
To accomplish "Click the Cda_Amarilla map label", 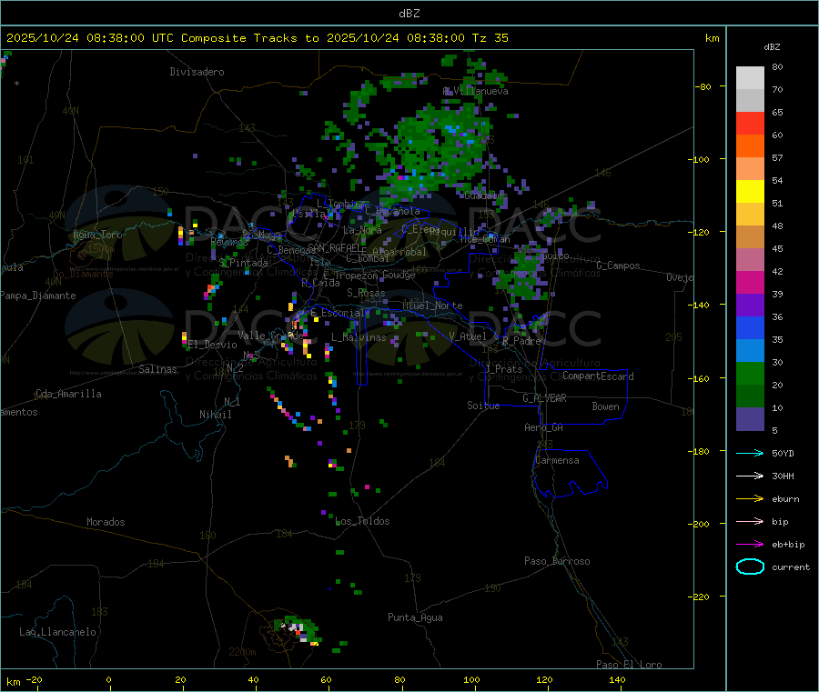I will click(68, 394).
